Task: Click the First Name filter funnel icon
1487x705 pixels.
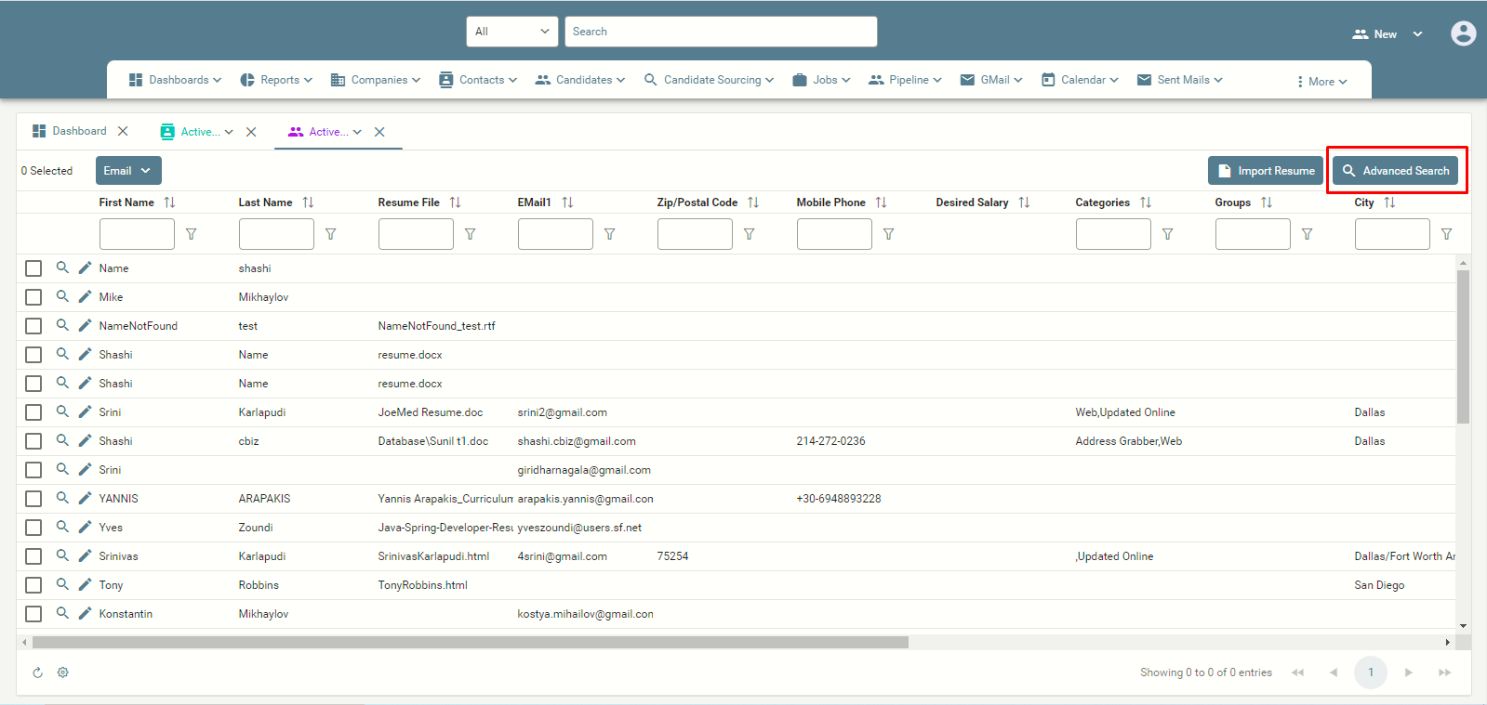Action: click(x=191, y=234)
